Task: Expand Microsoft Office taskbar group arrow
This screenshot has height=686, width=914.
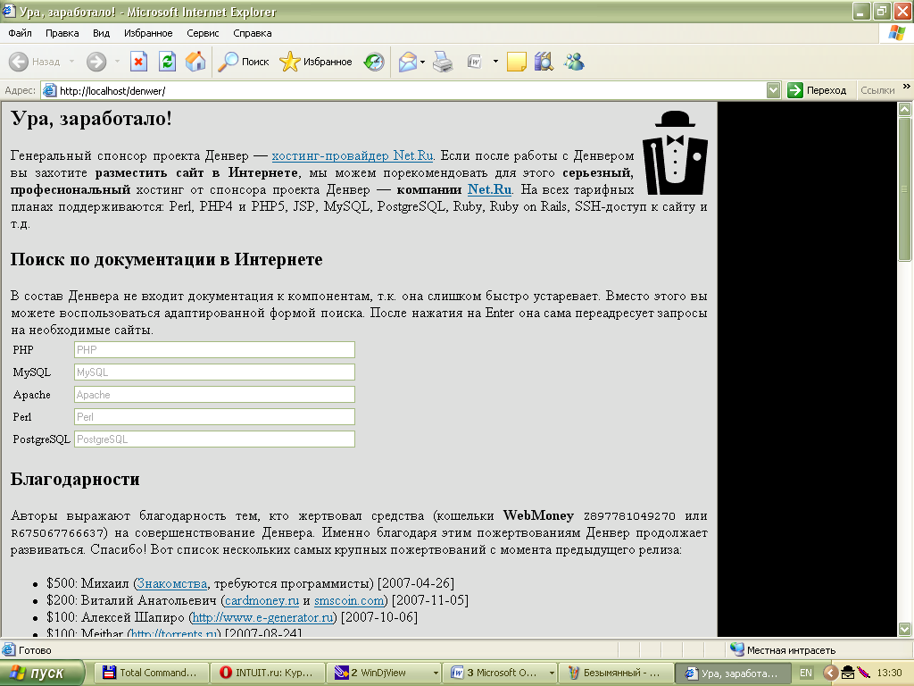Action: [552, 673]
